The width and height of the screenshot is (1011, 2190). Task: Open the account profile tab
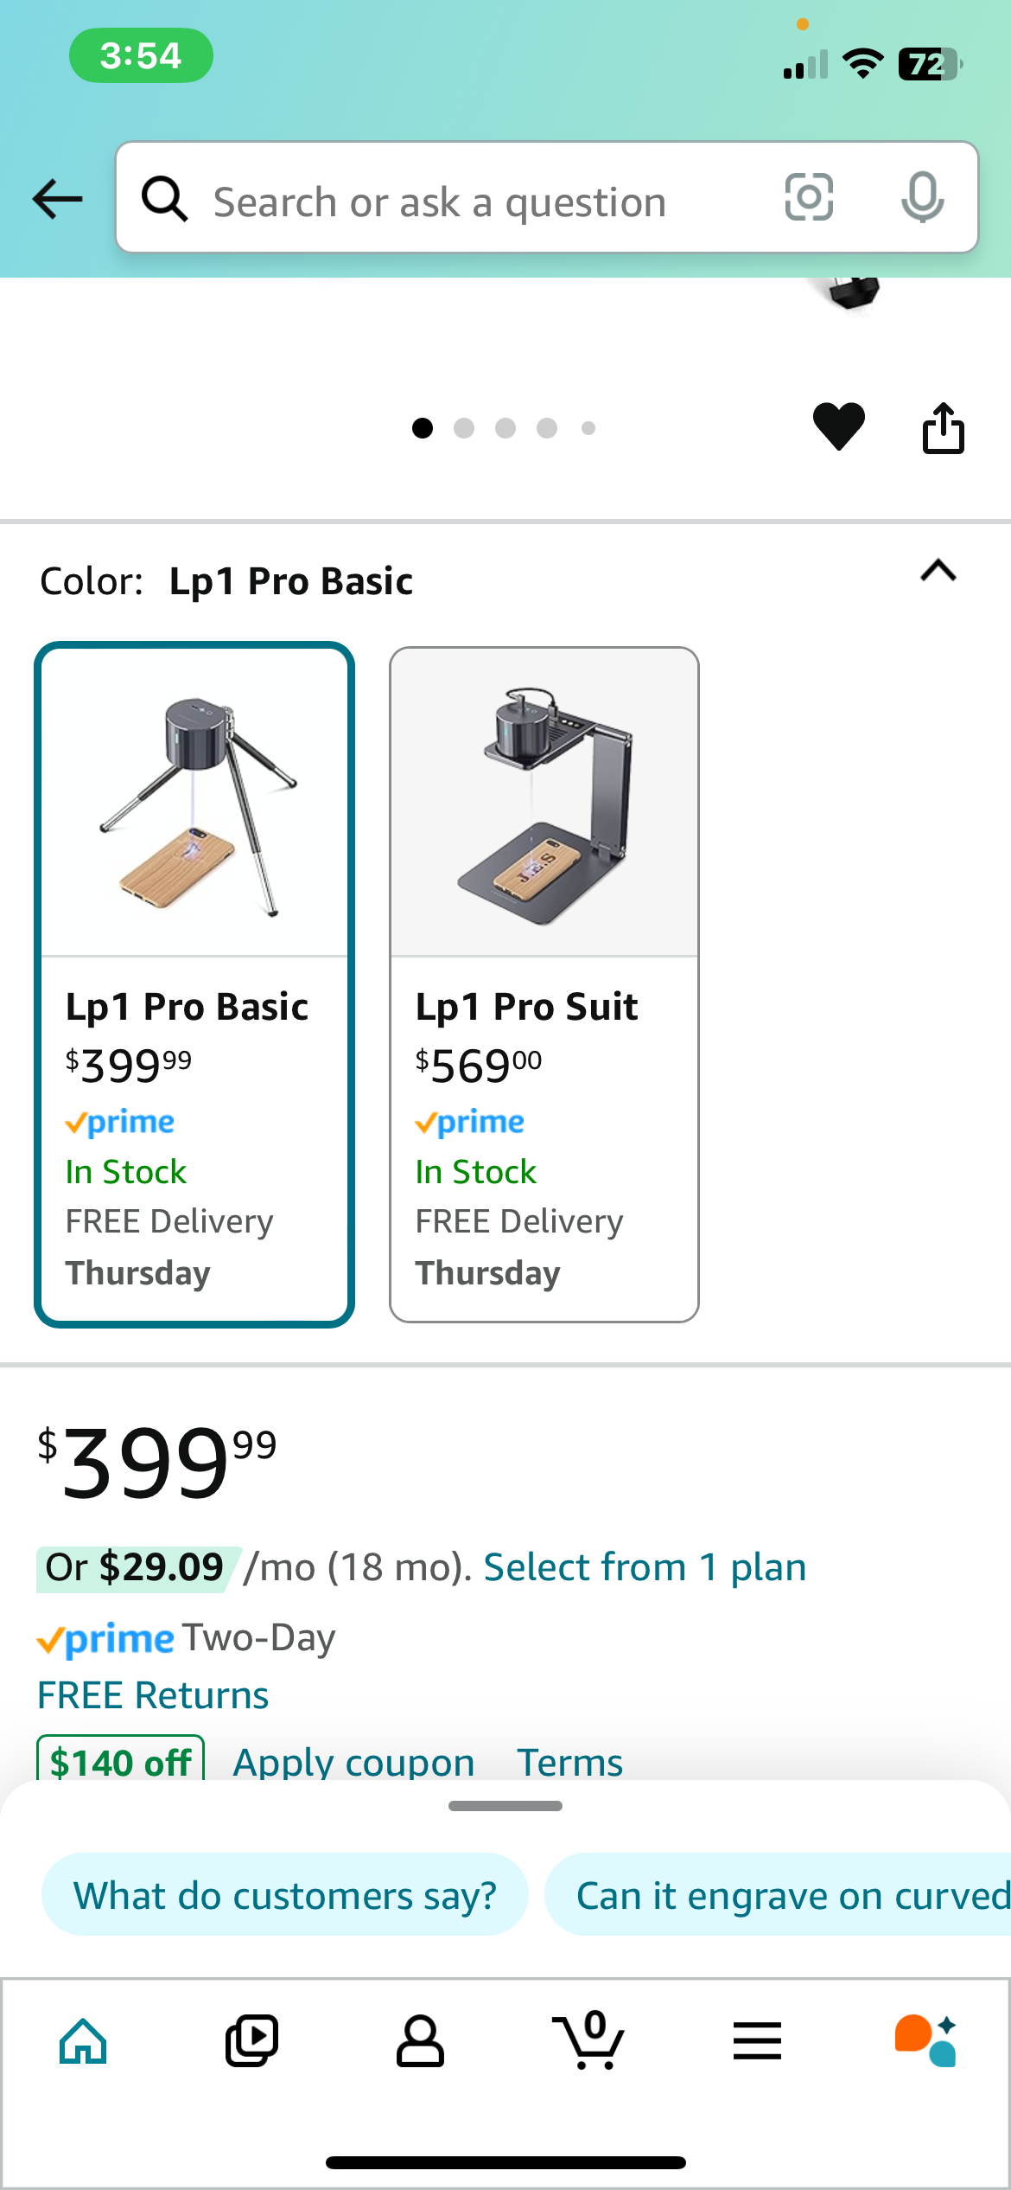[420, 2041]
